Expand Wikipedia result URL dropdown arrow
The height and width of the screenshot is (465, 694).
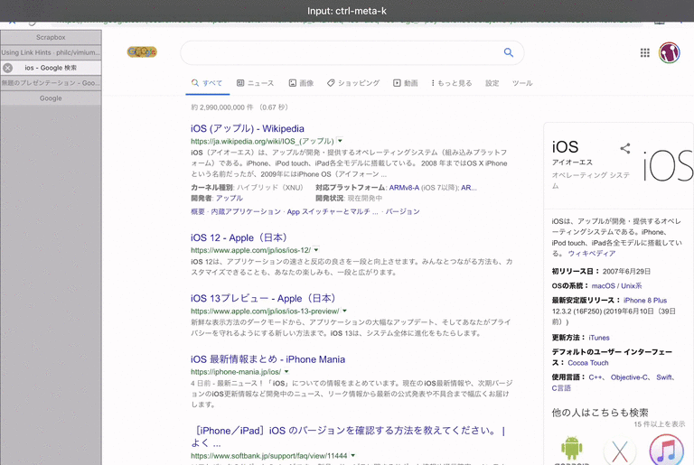[x=340, y=141]
